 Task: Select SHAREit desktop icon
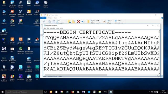click(20, 68)
